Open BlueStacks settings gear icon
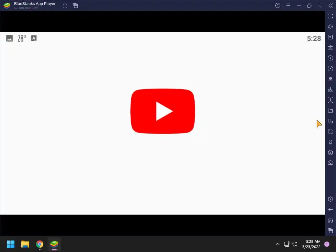Screen dimensions: 336x252 click(330, 199)
